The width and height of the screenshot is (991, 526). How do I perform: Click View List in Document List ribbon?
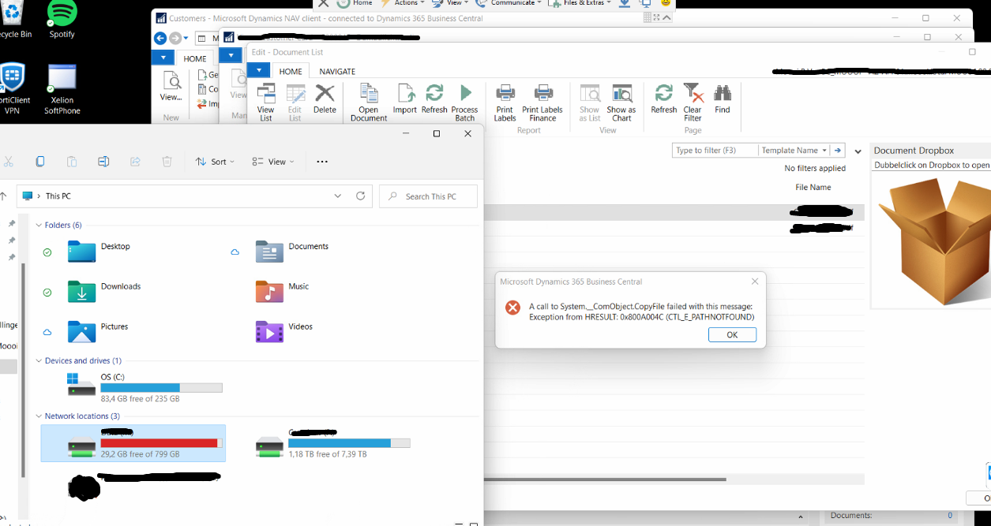[266, 103]
